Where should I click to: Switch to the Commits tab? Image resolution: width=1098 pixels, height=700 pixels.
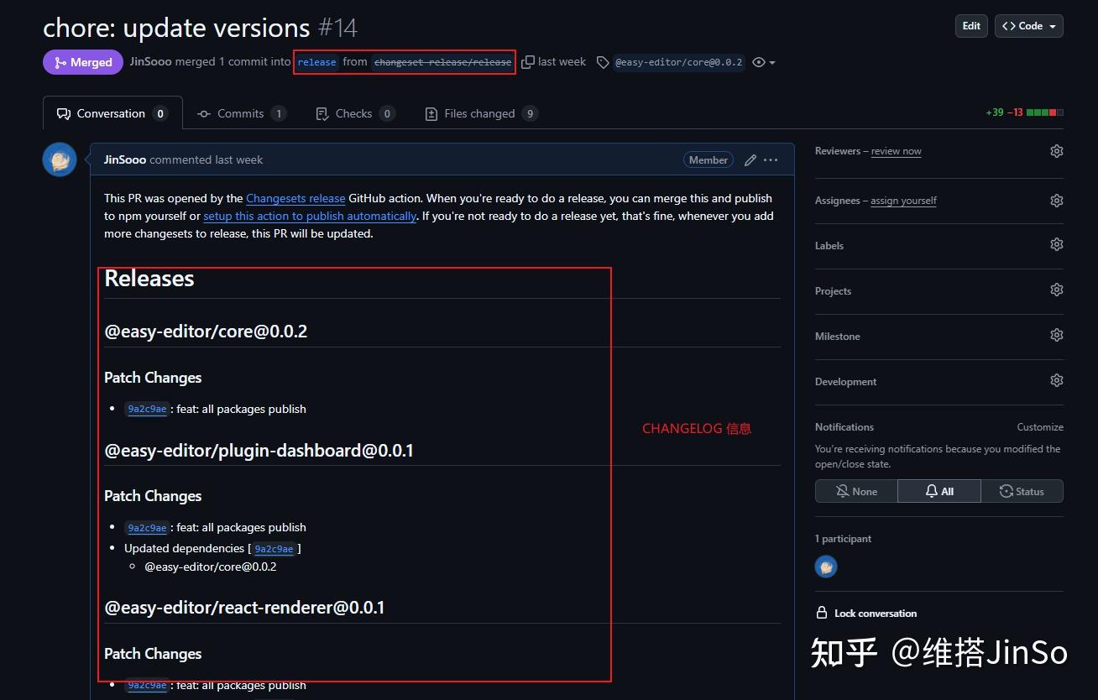pyautogui.click(x=242, y=113)
